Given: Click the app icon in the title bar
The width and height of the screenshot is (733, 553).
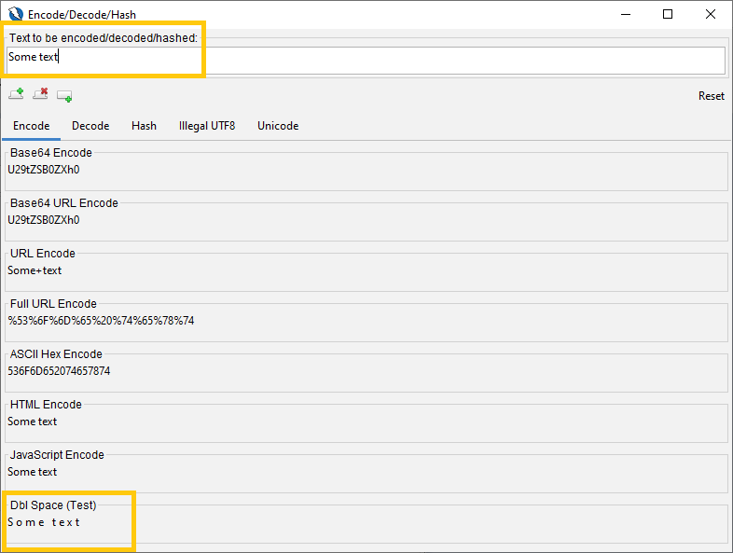Looking at the screenshot, I should [x=16, y=14].
